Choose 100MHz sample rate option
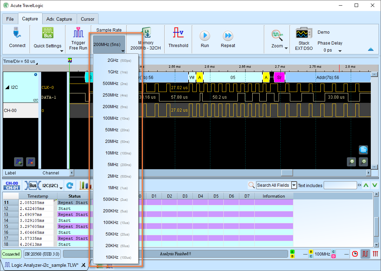 tap(116, 118)
